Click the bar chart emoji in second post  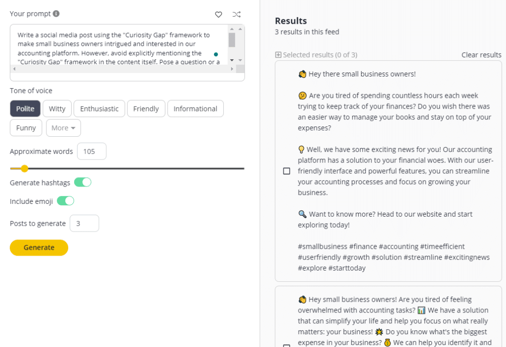(422, 310)
